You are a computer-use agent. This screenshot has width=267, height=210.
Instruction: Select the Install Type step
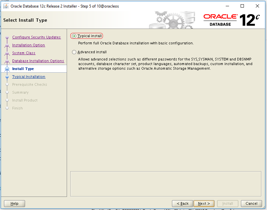pyautogui.click(x=23, y=69)
